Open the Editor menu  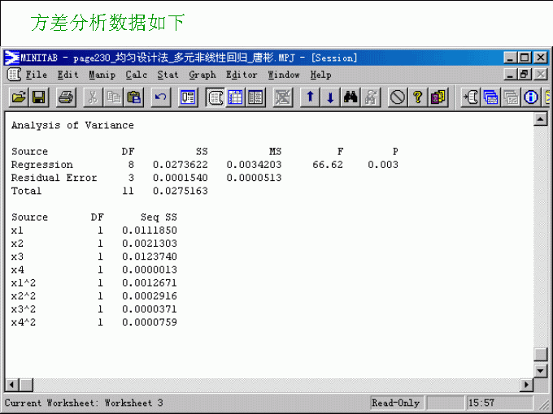[x=242, y=75]
